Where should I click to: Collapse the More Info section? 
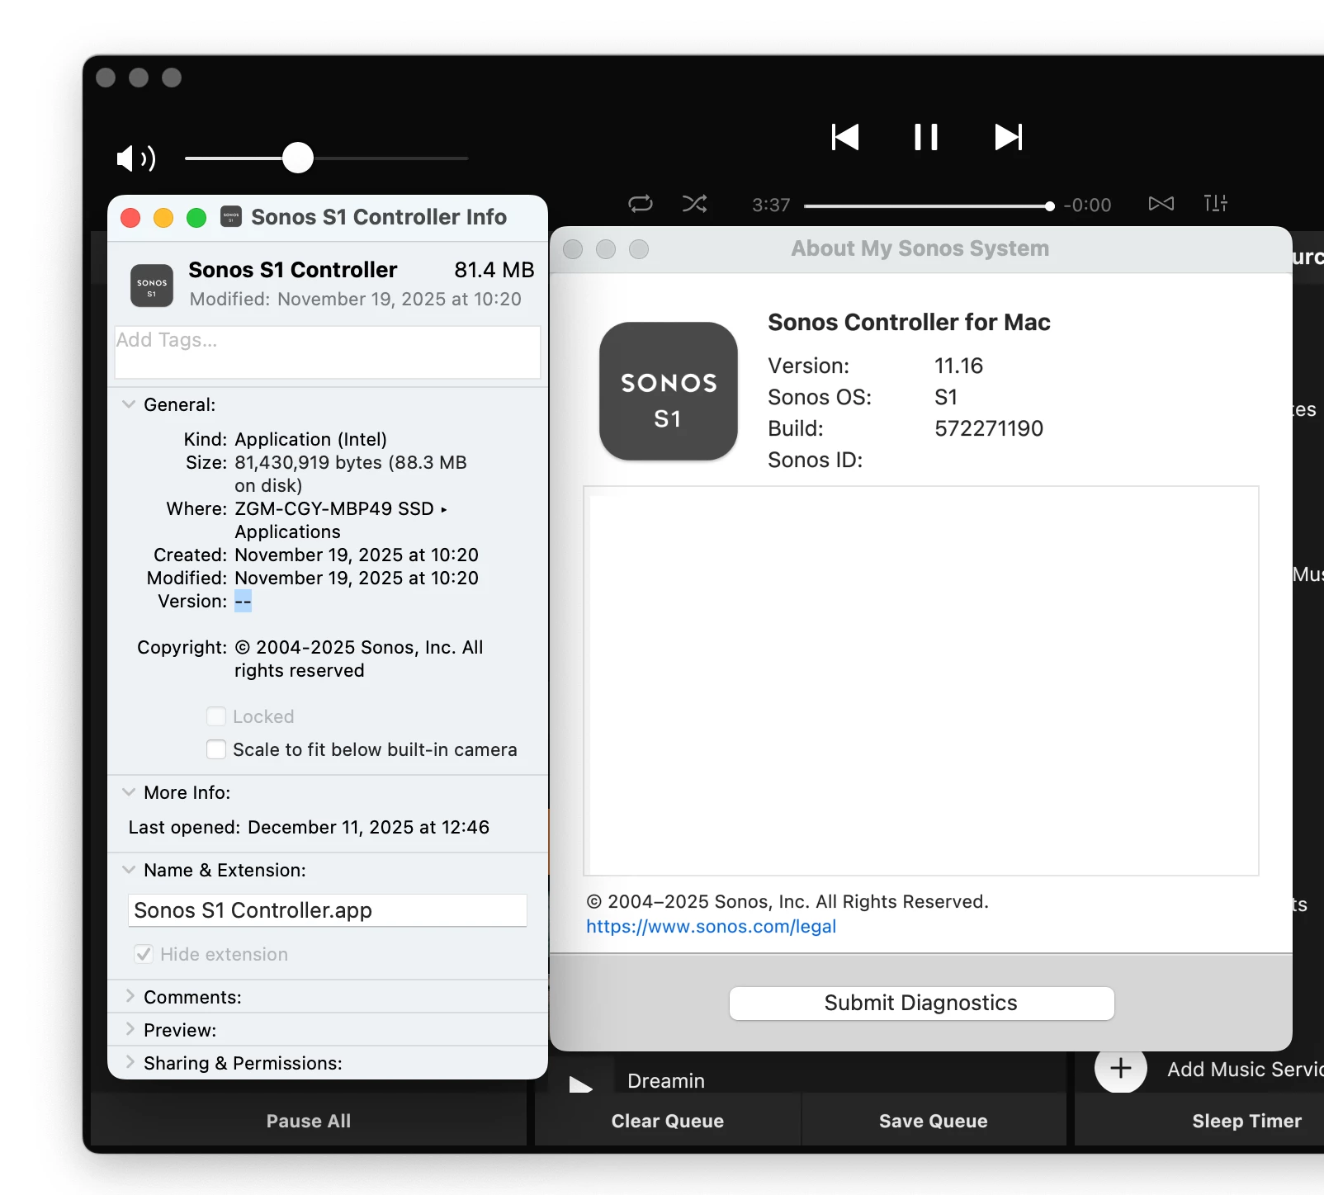(129, 792)
